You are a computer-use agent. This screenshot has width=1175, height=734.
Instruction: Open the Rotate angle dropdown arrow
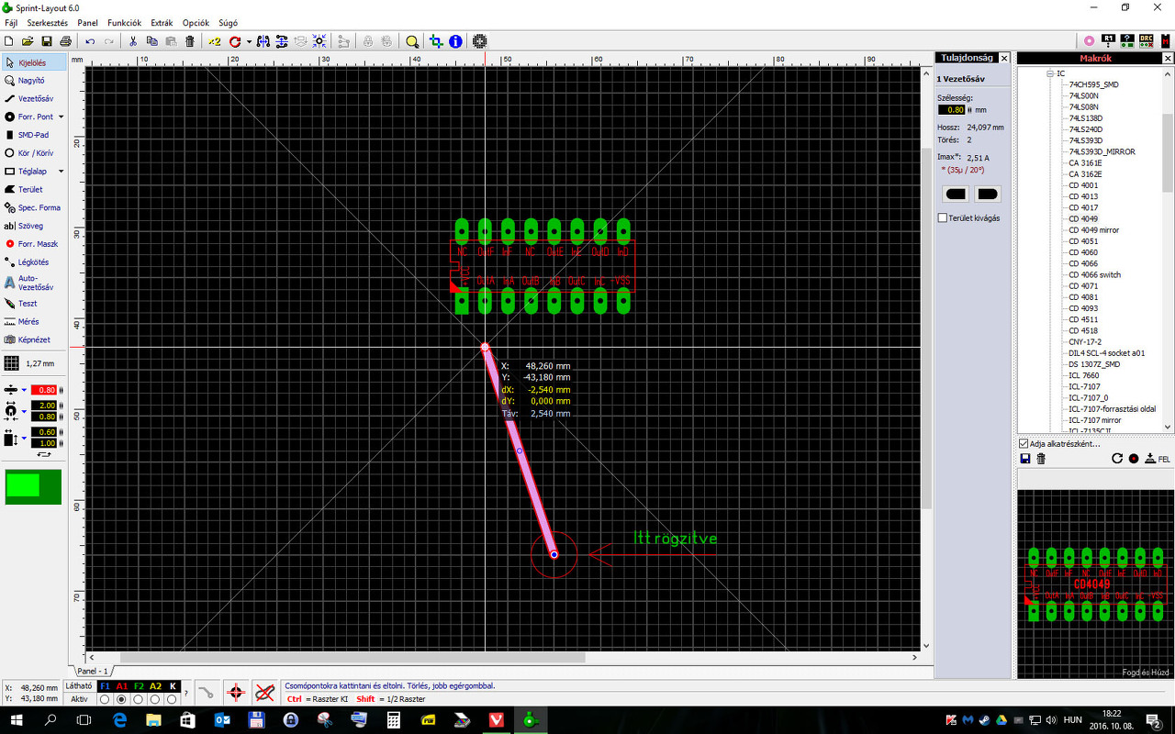point(249,41)
